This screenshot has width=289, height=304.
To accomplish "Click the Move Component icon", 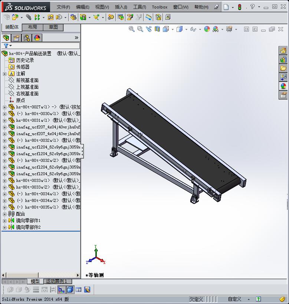I will coord(59,17).
